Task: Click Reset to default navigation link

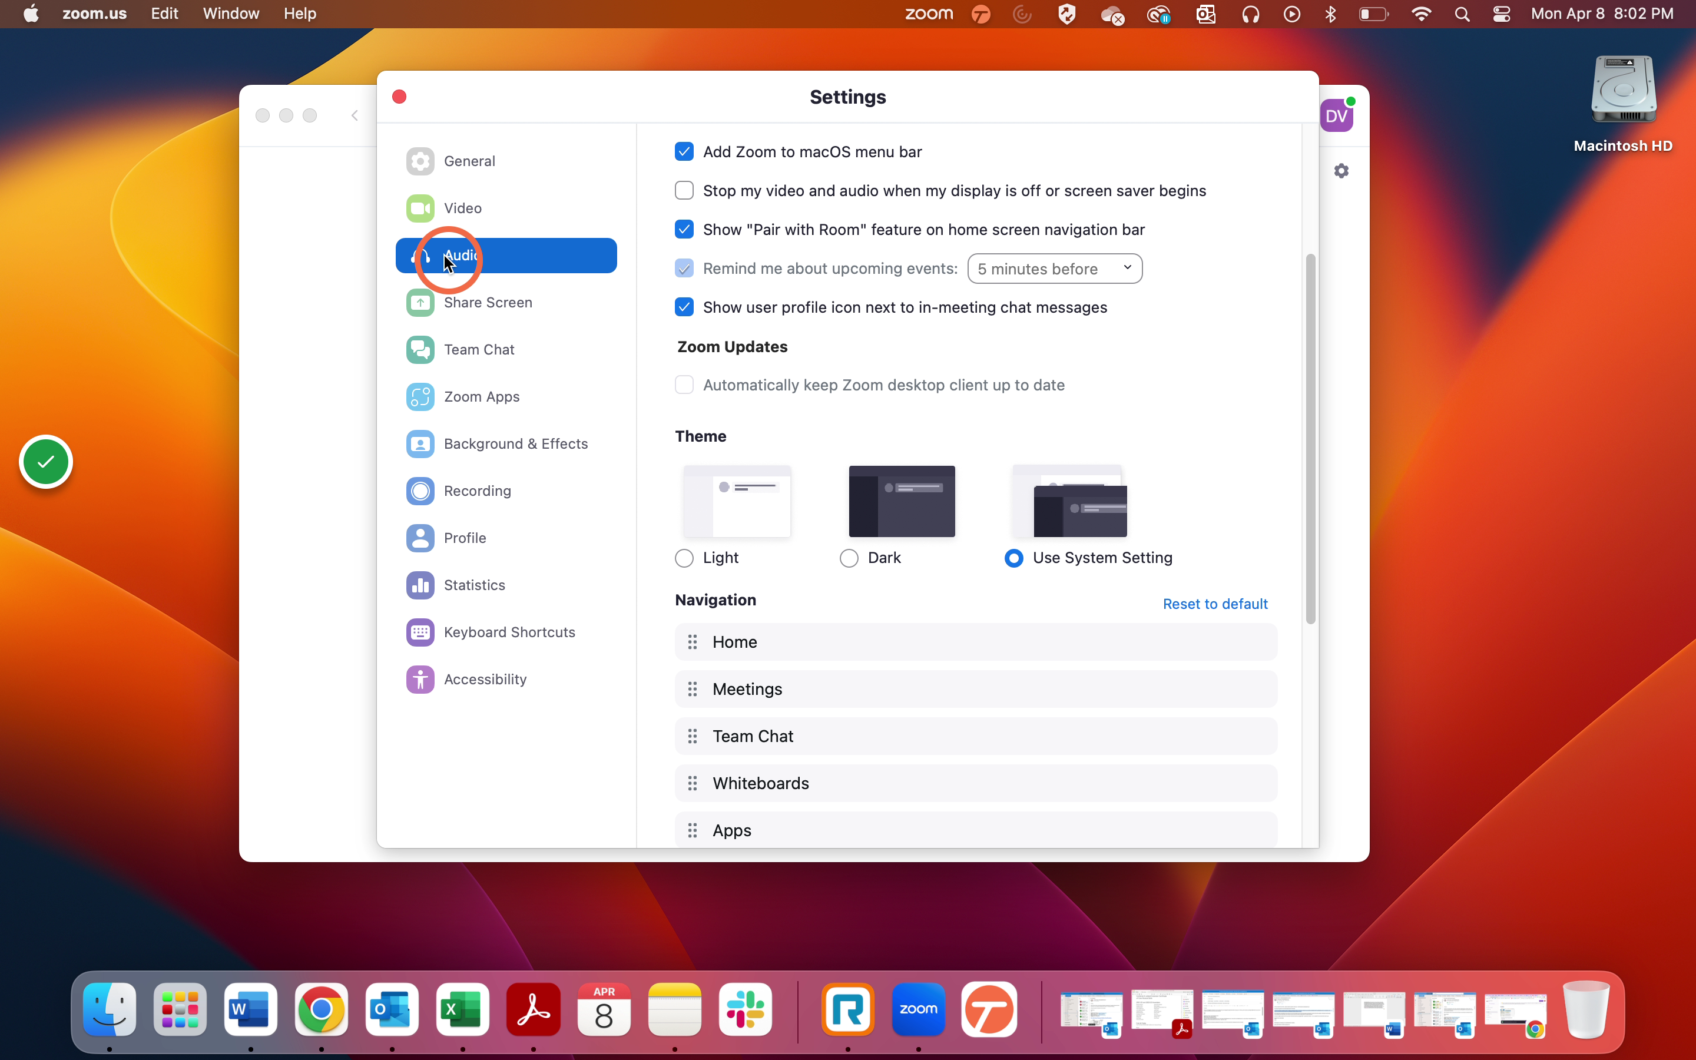Action: tap(1215, 604)
